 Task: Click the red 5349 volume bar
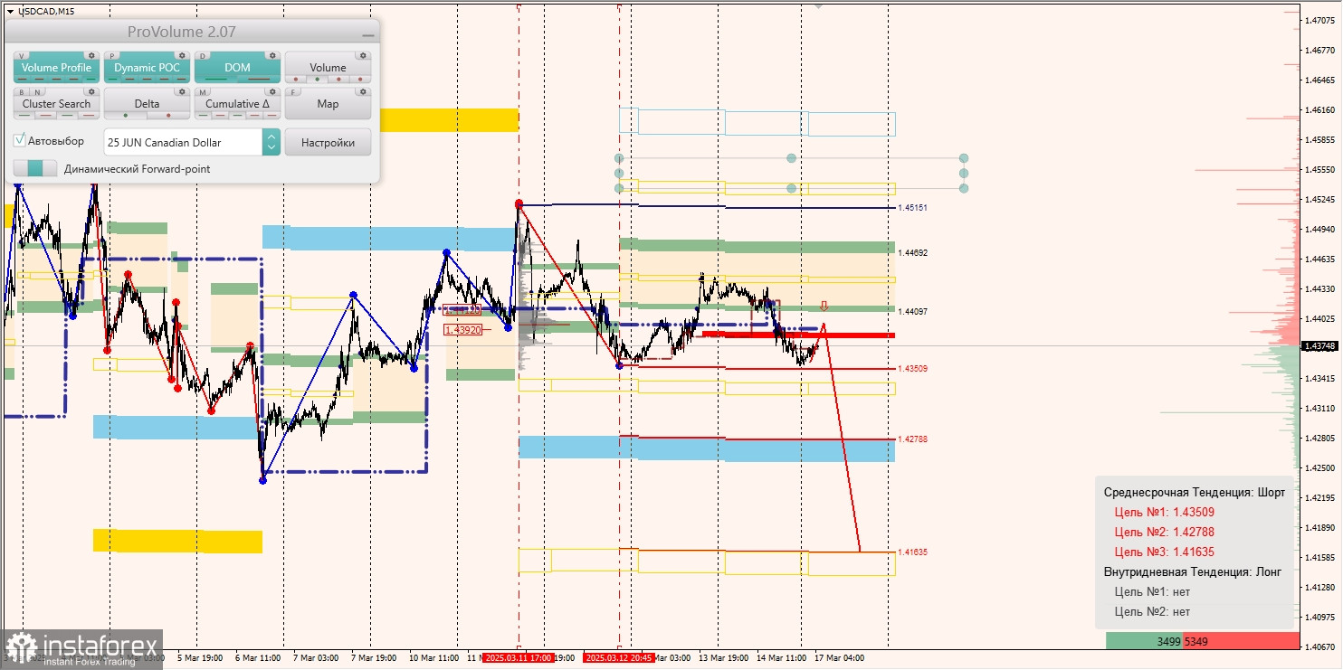pos(1241,641)
